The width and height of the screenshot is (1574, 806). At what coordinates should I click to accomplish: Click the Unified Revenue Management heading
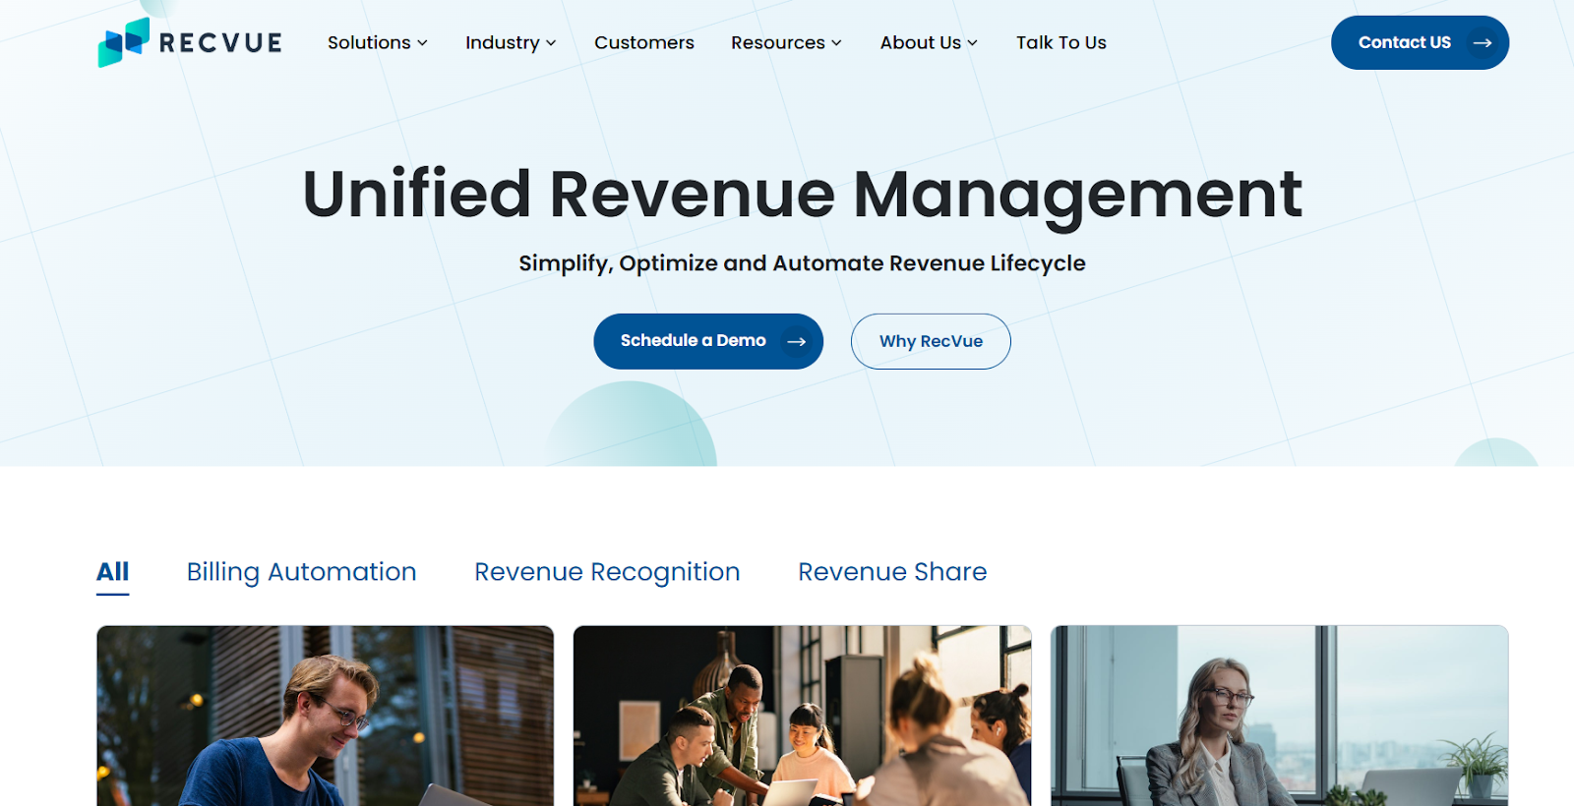(x=803, y=195)
